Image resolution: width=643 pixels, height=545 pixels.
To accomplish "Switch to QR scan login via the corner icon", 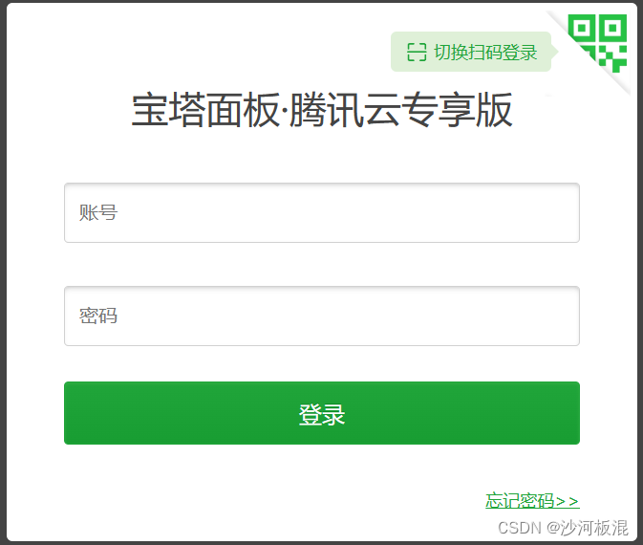I will click(x=597, y=43).
